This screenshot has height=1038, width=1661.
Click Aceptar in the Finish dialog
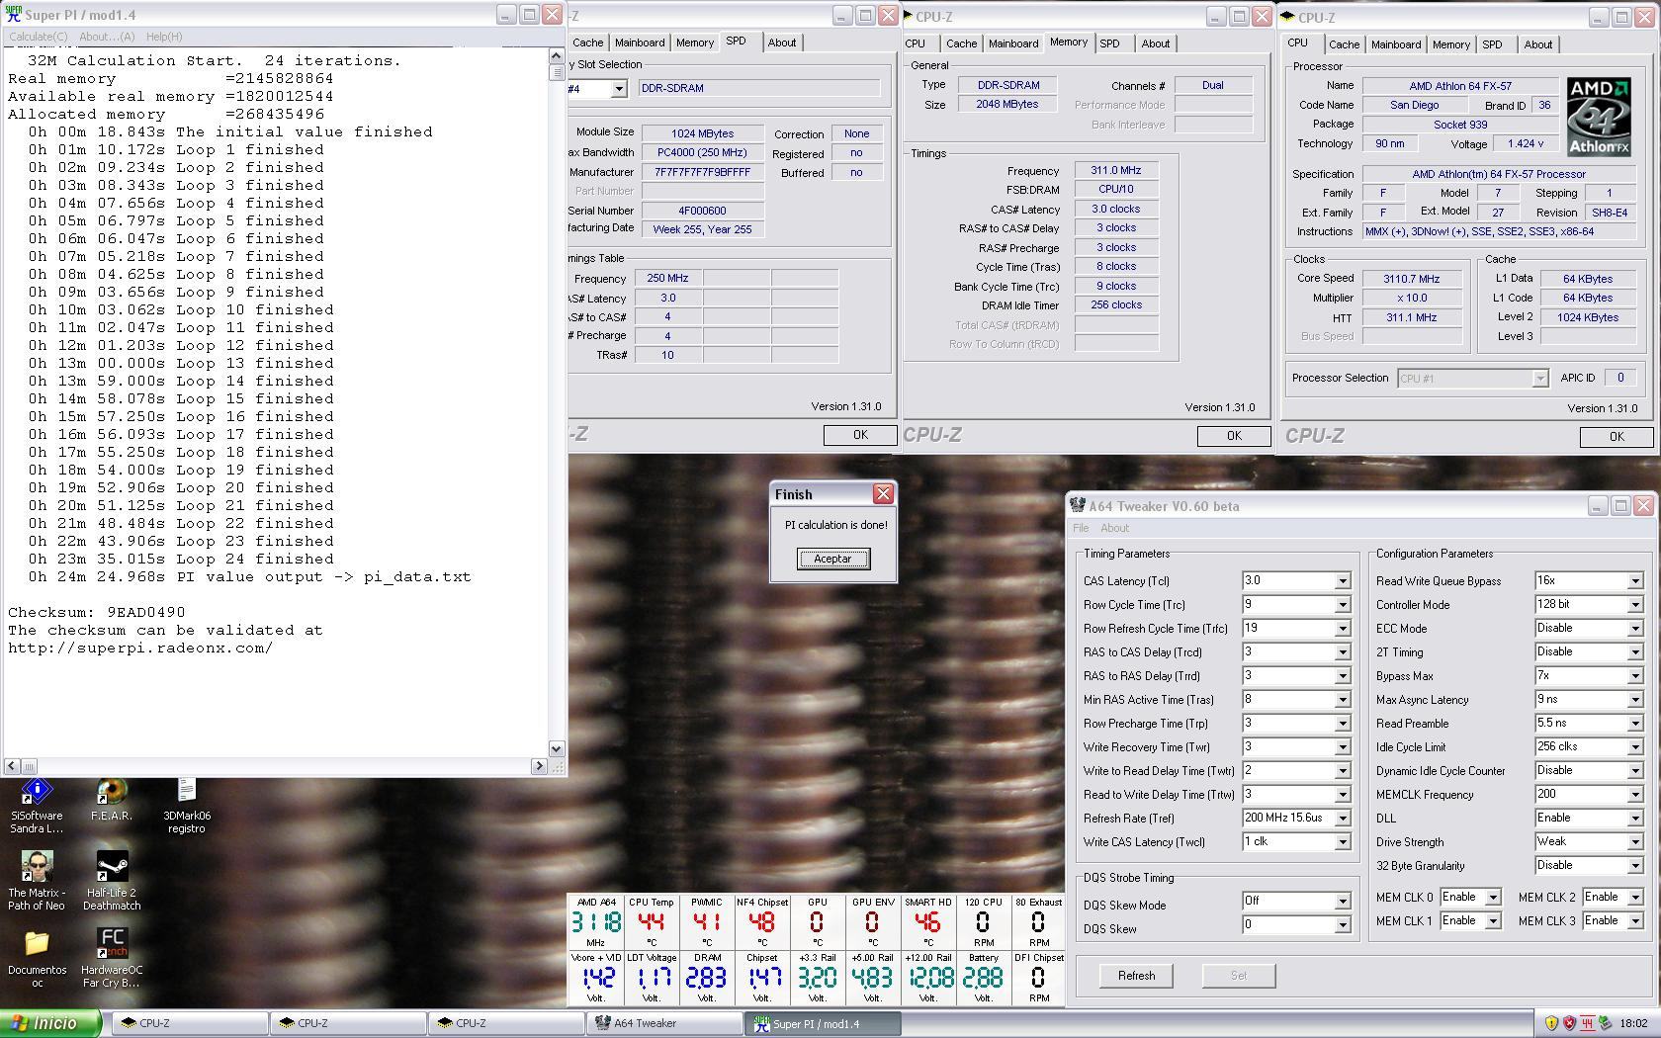(832, 559)
